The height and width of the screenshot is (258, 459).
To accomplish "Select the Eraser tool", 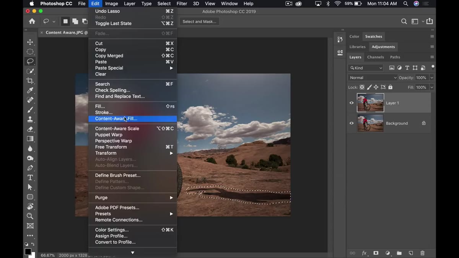I will coord(30,129).
